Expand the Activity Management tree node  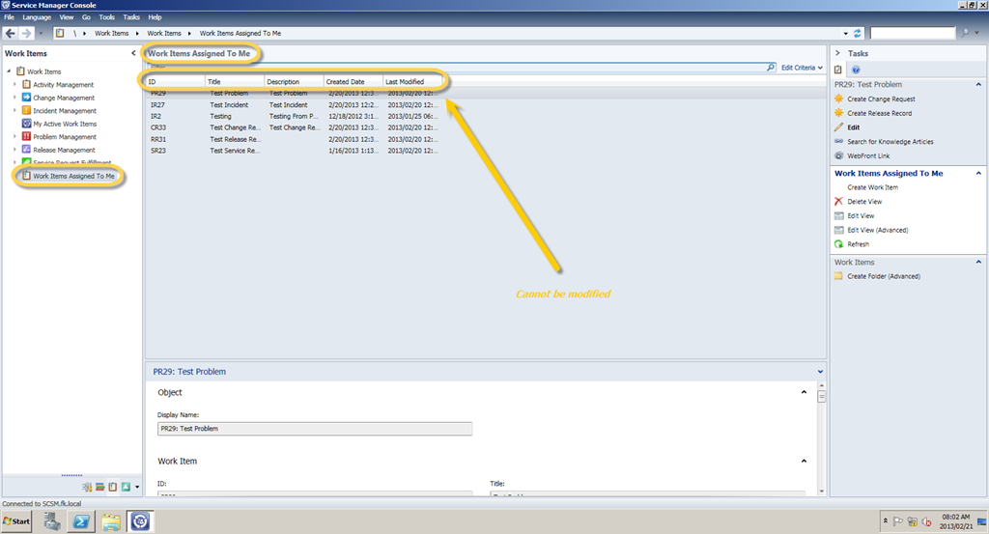(x=14, y=85)
